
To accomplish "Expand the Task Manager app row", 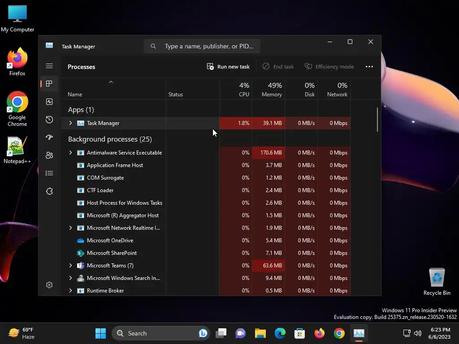I will [70, 123].
